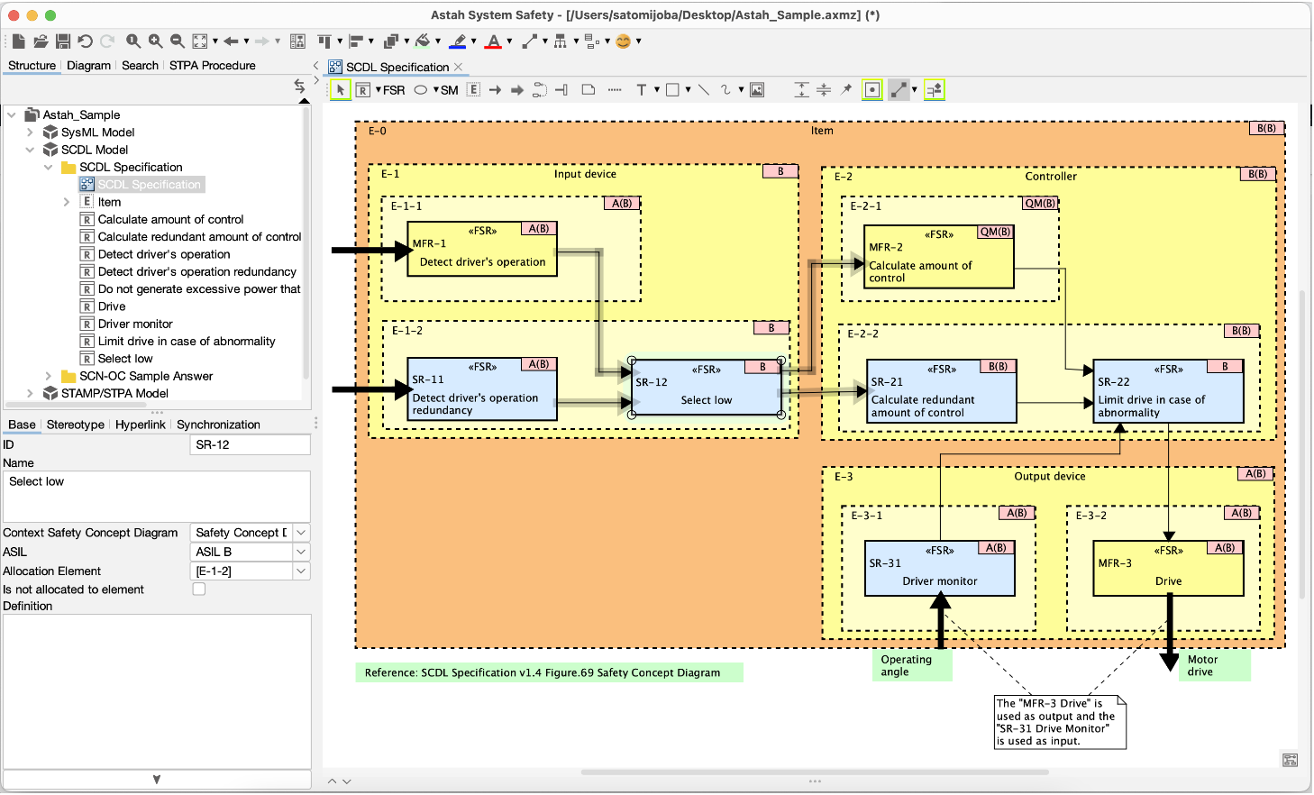Click the blue pencil color tool

(458, 41)
